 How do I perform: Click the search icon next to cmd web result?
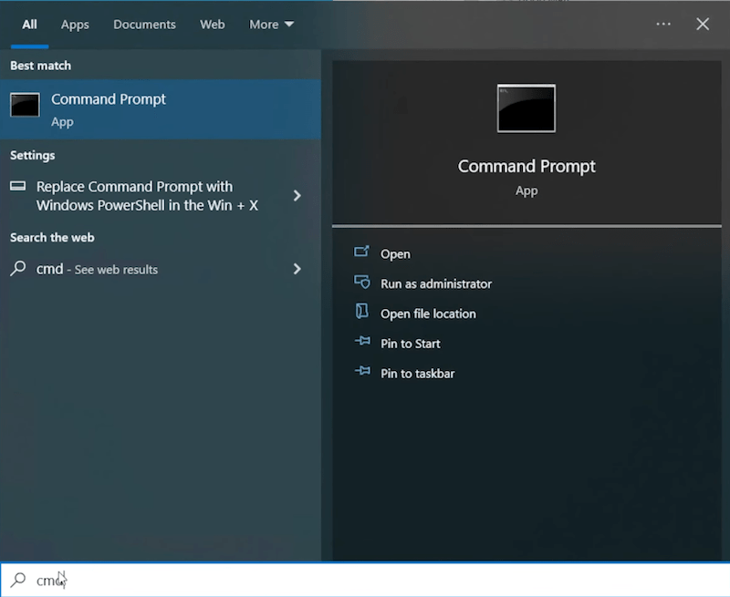18,268
